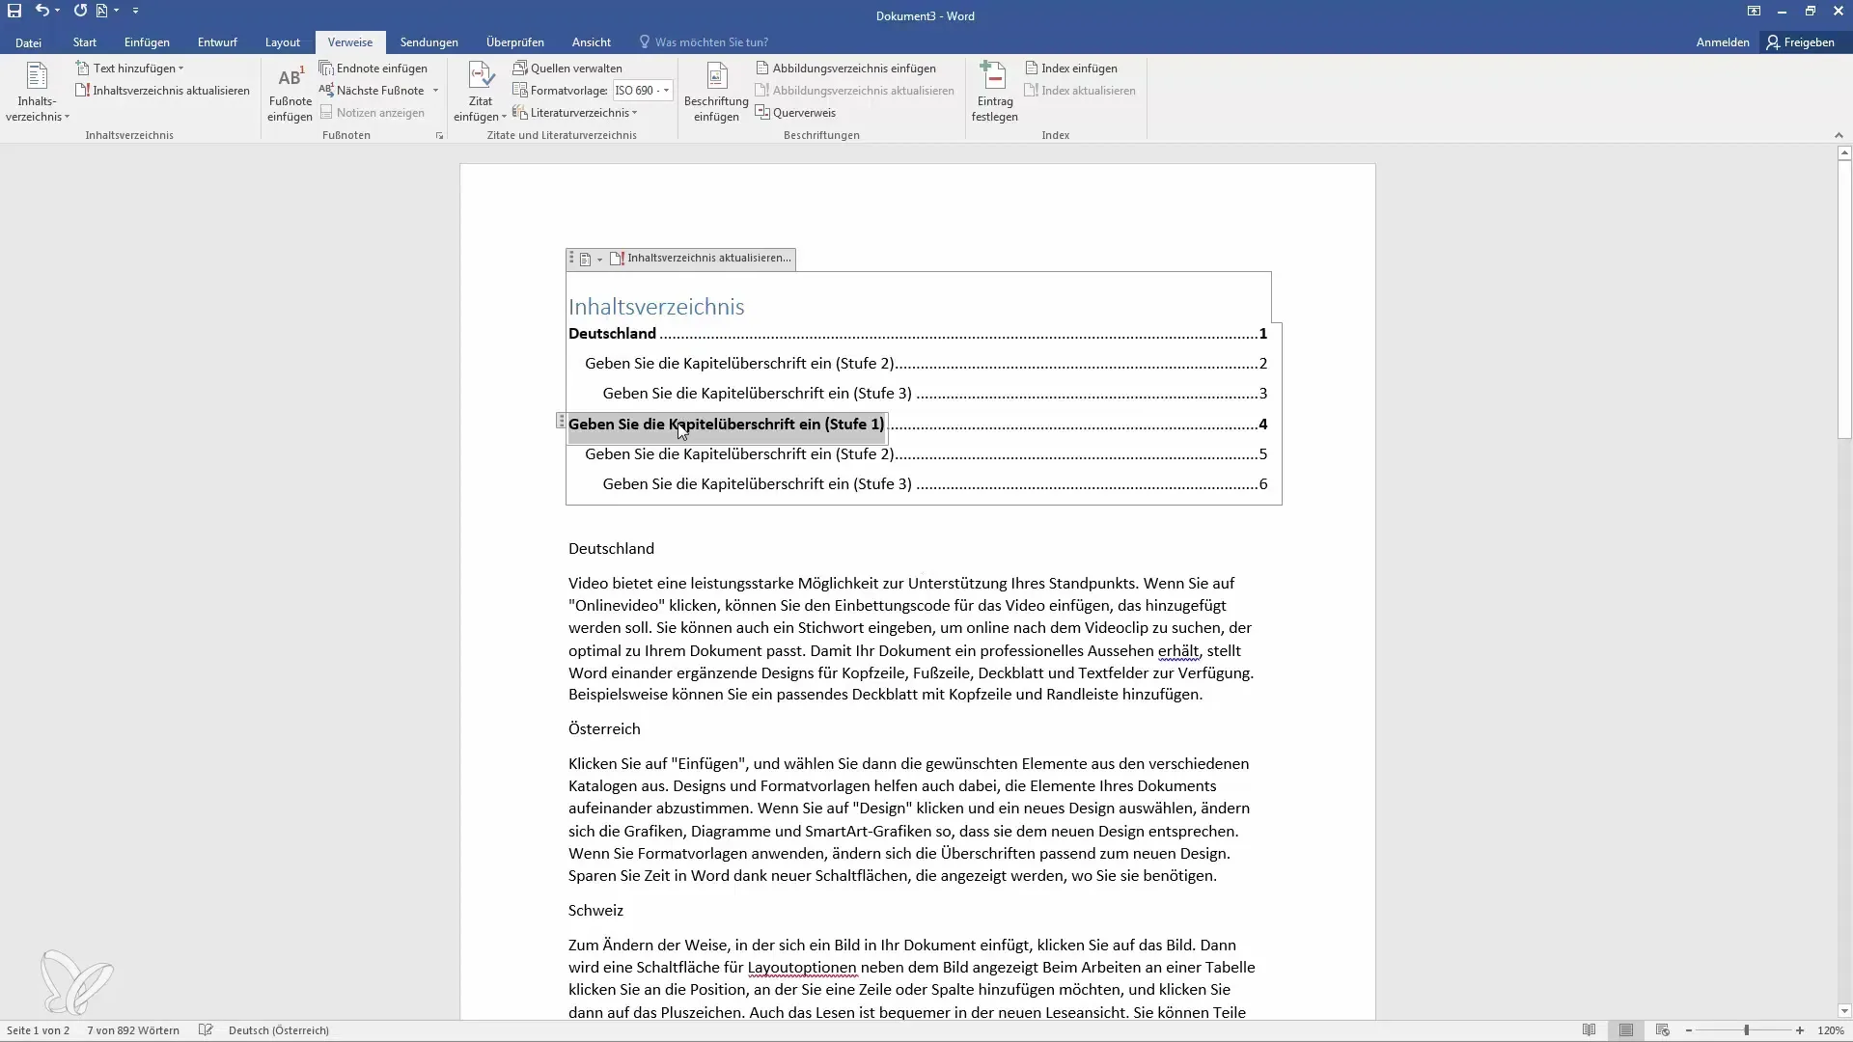1853x1042 pixels.
Task: Undo the last action in title bar
Action: point(41,11)
